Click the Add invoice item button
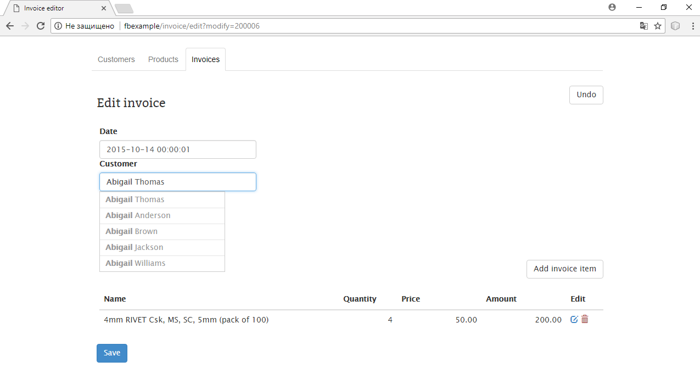 pyautogui.click(x=564, y=269)
